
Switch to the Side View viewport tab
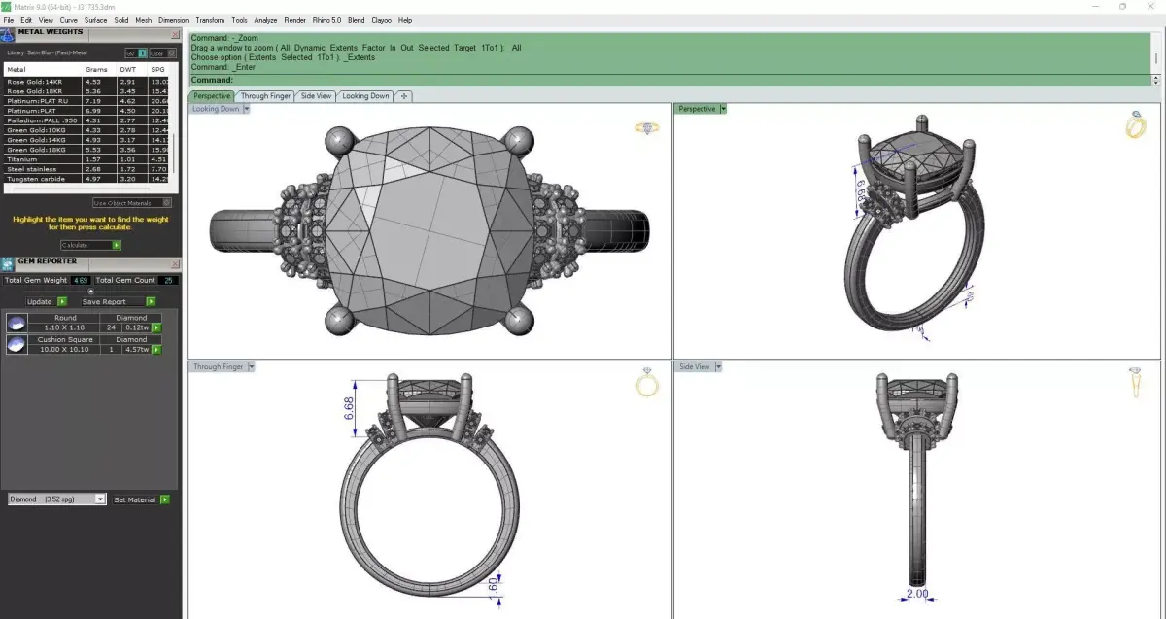(x=316, y=96)
